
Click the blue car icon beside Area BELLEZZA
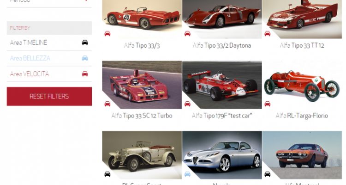[x=85, y=58]
